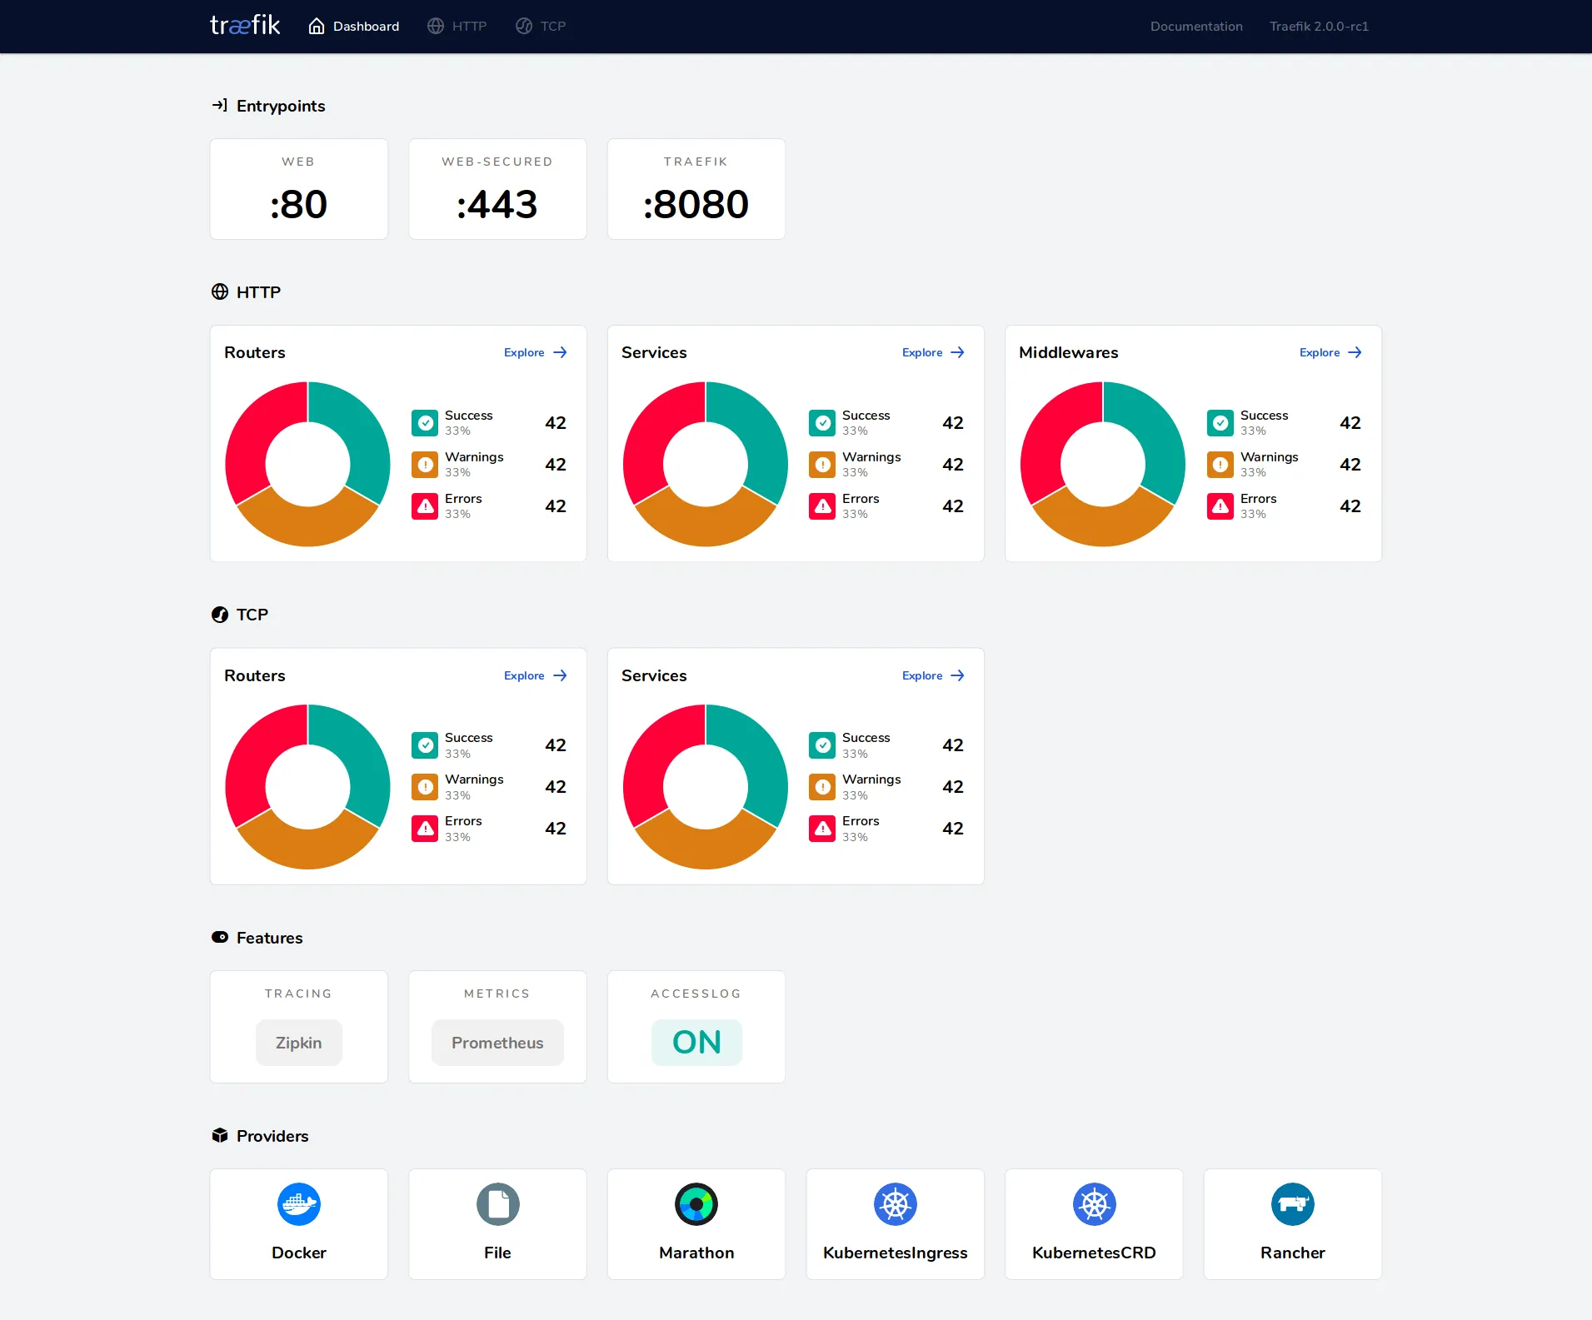Image resolution: width=1592 pixels, height=1320 pixels.
Task: Click the Errors alert badge under Middlewares
Action: tap(1221, 506)
